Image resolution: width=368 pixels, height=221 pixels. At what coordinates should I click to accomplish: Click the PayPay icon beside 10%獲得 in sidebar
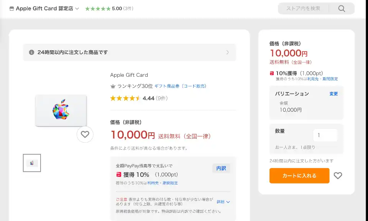coord(272,73)
